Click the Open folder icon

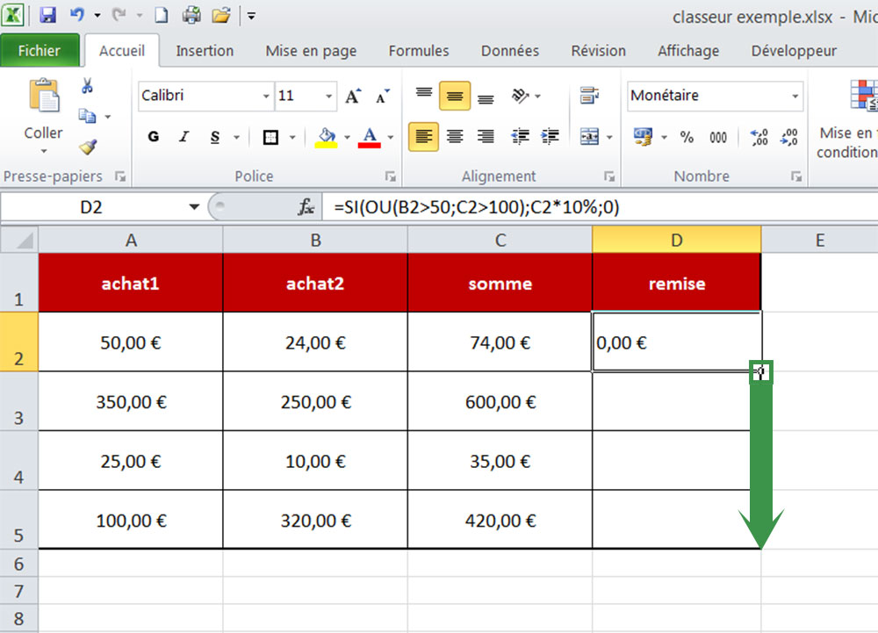coord(221,15)
